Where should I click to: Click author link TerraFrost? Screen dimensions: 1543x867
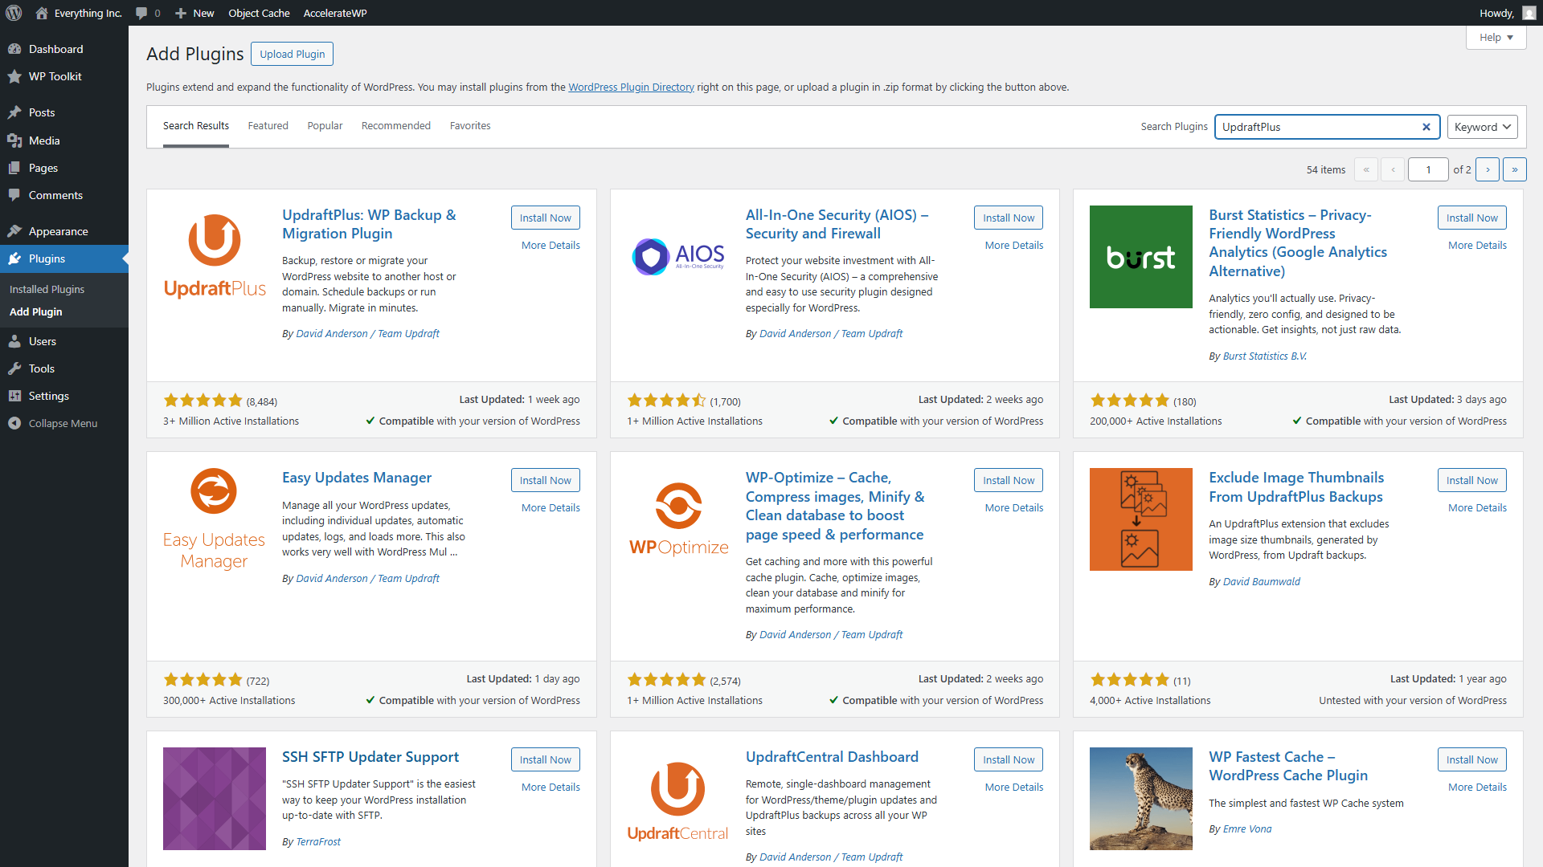tap(318, 842)
